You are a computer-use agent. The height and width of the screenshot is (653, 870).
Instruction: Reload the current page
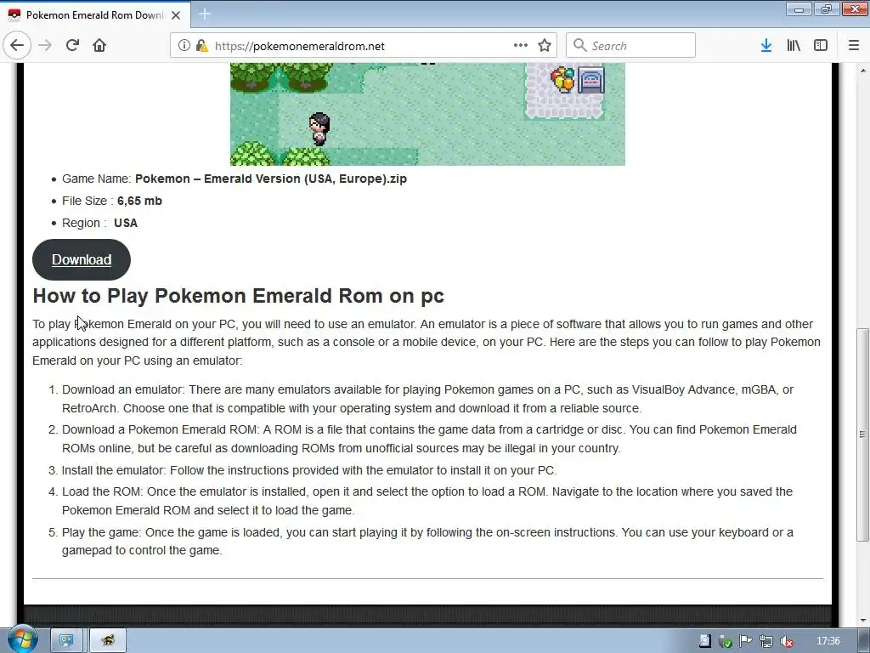73,46
